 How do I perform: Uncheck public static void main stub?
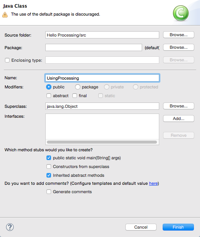pos(49,158)
